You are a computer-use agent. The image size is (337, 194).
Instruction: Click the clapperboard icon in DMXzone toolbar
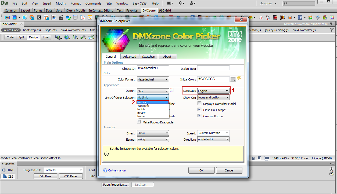point(61,17)
